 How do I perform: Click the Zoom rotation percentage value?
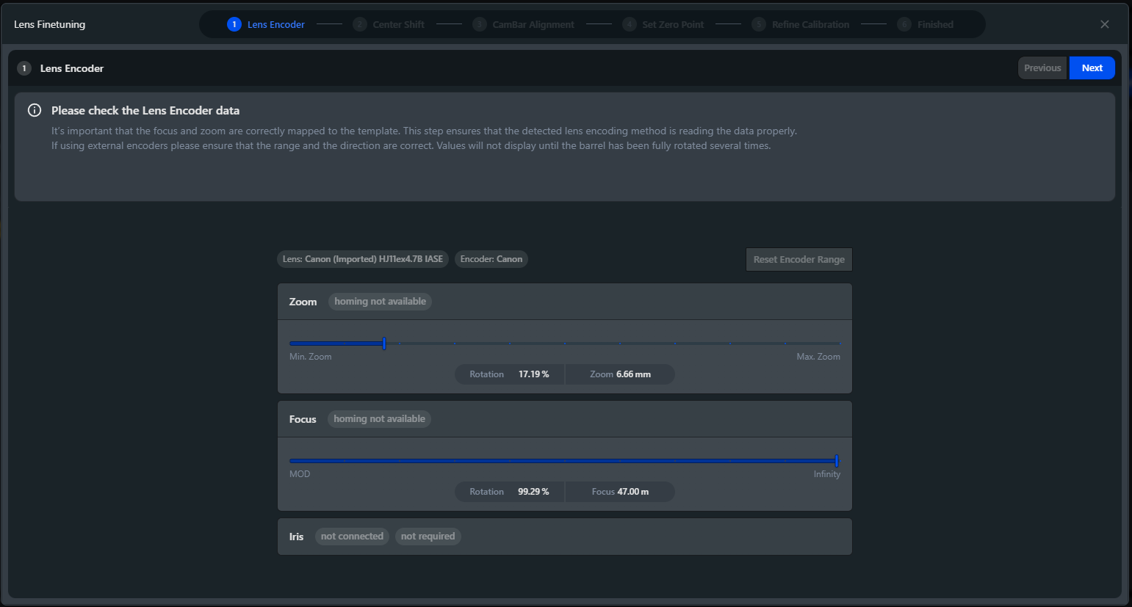pos(533,374)
